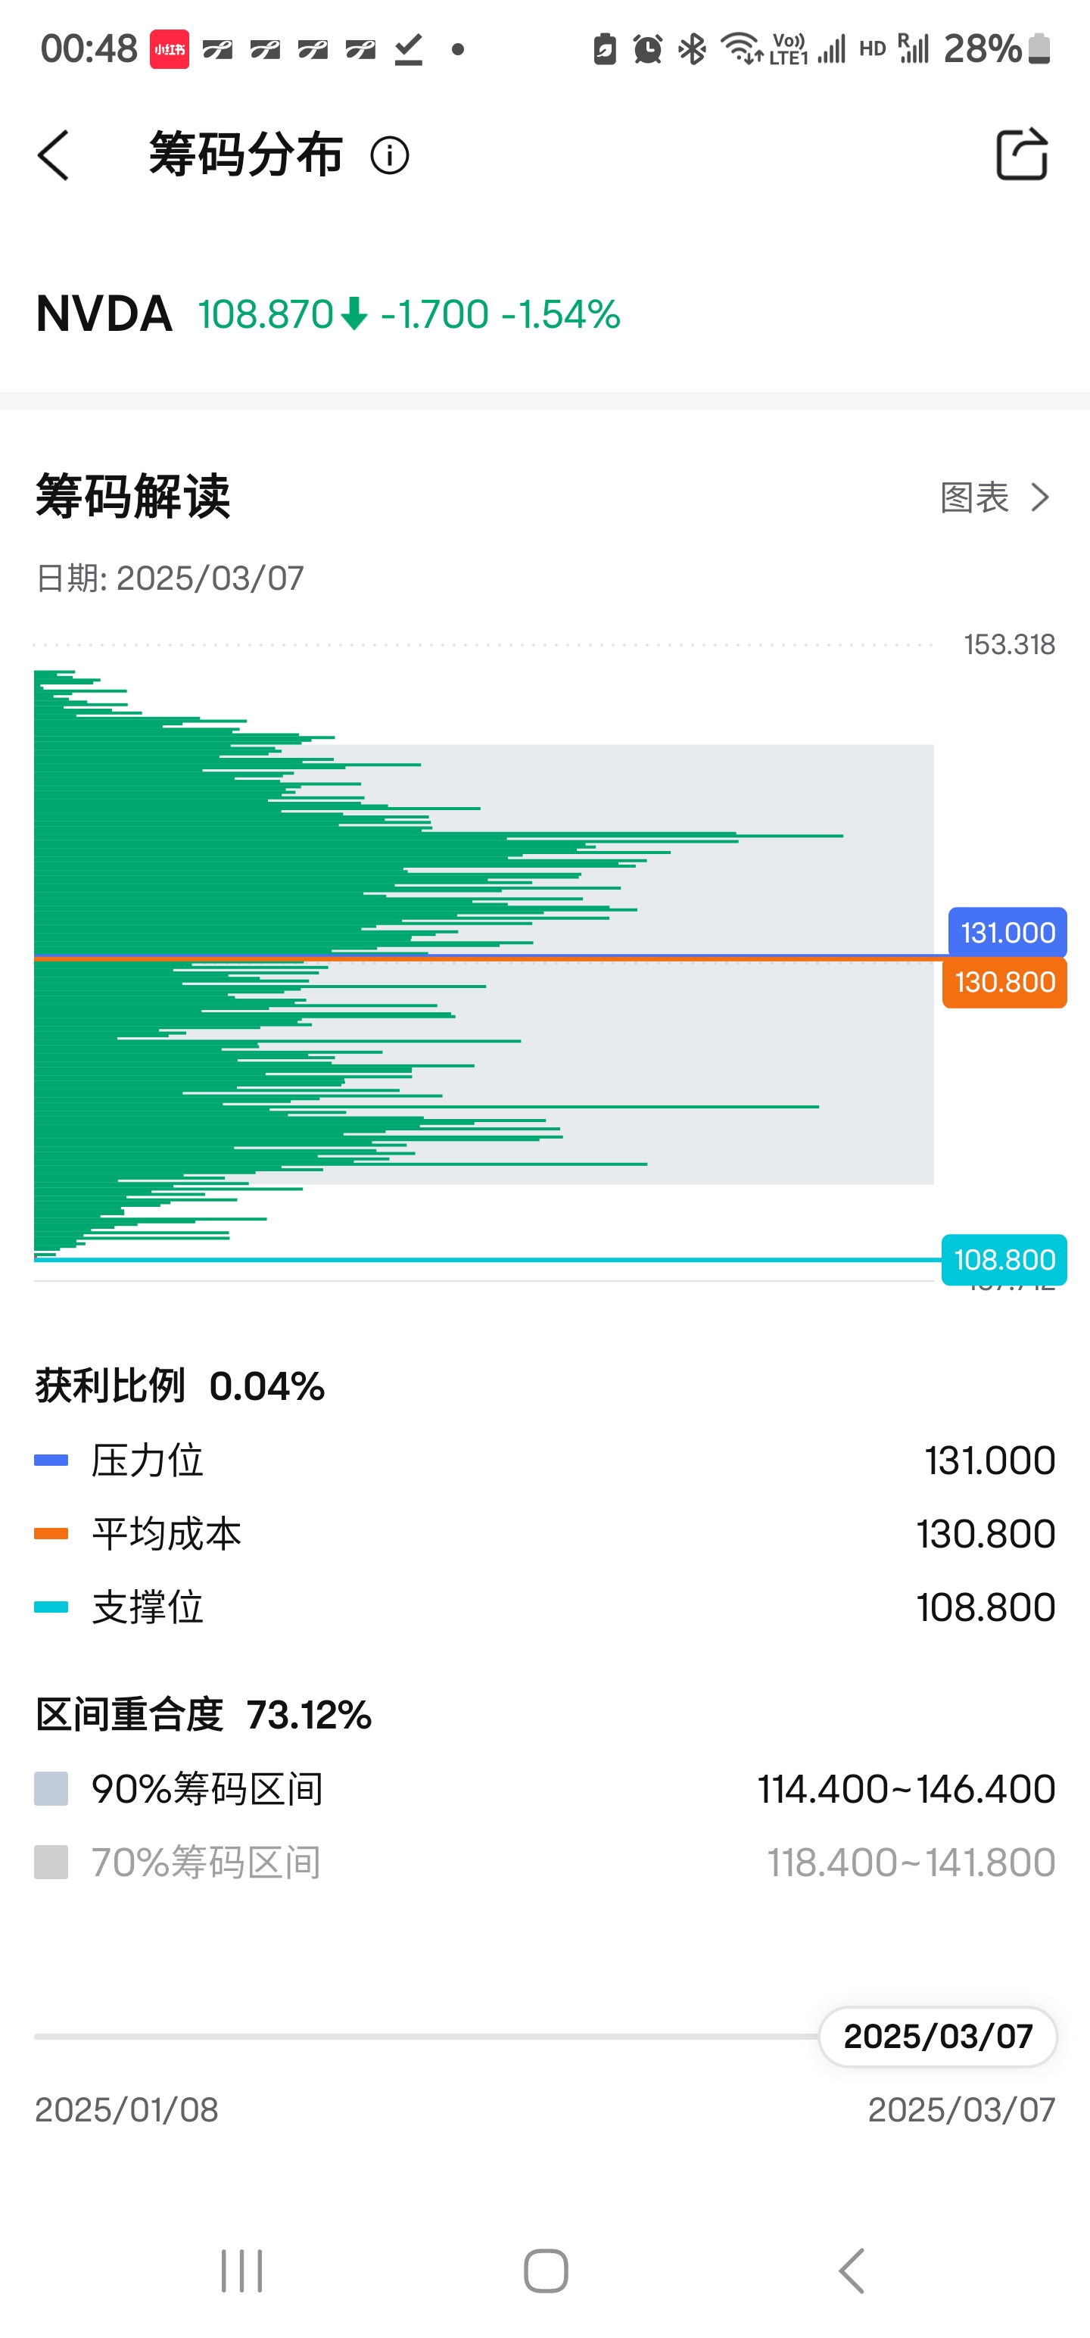This screenshot has width=1090, height=2338.
Task: Tap the Android back navigation button
Action: (852, 2271)
